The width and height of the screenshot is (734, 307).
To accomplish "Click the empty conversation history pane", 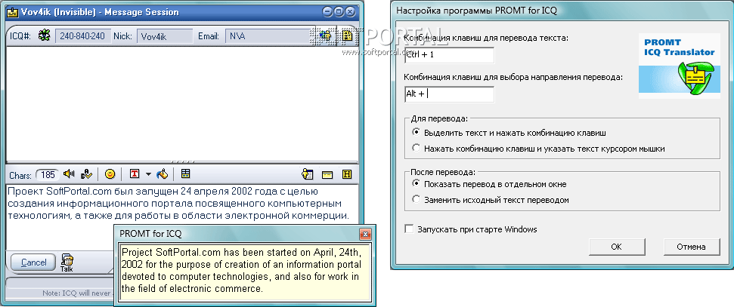I will 181,103.
